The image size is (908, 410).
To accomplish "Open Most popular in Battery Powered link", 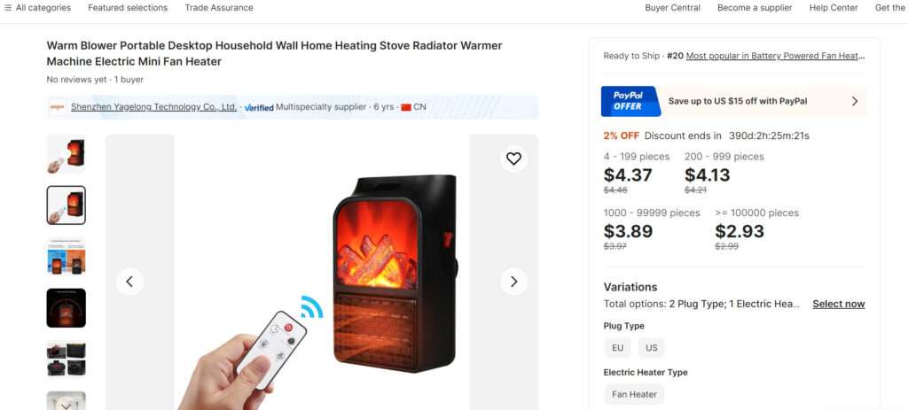I will (x=775, y=56).
